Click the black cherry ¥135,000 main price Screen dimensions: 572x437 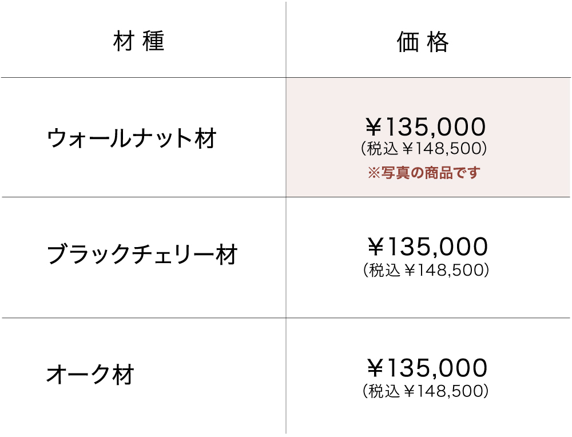tap(427, 247)
